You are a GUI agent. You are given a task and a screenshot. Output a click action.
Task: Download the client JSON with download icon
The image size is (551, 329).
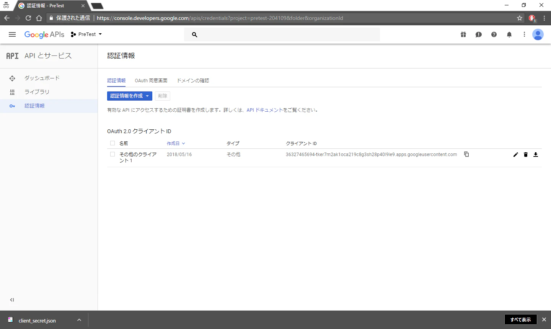click(x=536, y=155)
